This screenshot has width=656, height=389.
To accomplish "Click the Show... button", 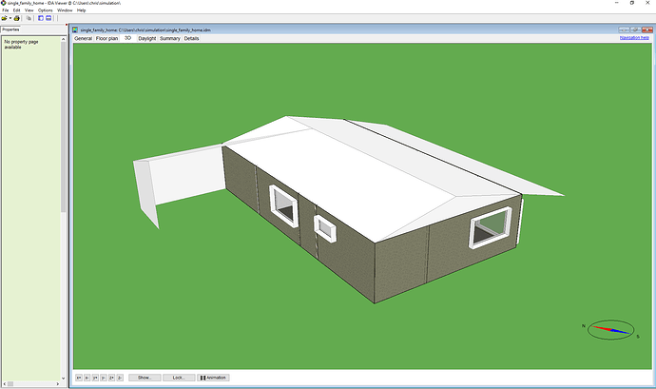I will (x=145, y=378).
